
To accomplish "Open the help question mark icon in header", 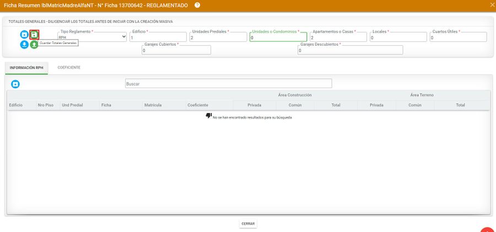I will 197,5.
